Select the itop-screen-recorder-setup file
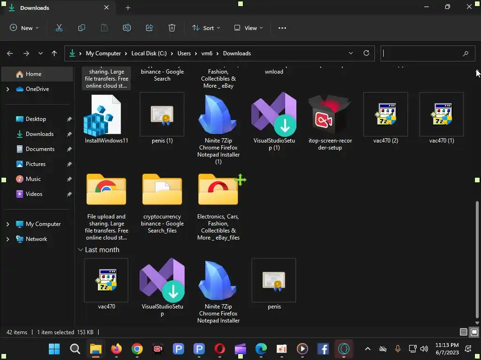The height and width of the screenshot is (360, 481). (x=330, y=122)
